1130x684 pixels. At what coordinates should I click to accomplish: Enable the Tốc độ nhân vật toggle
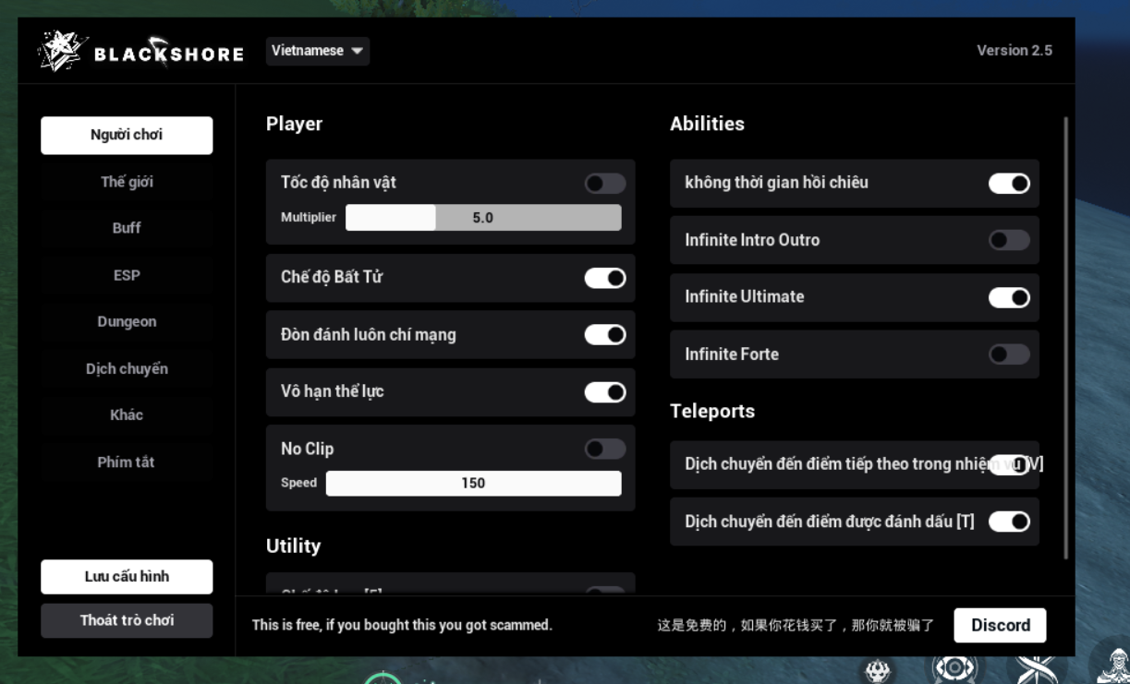(x=605, y=184)
